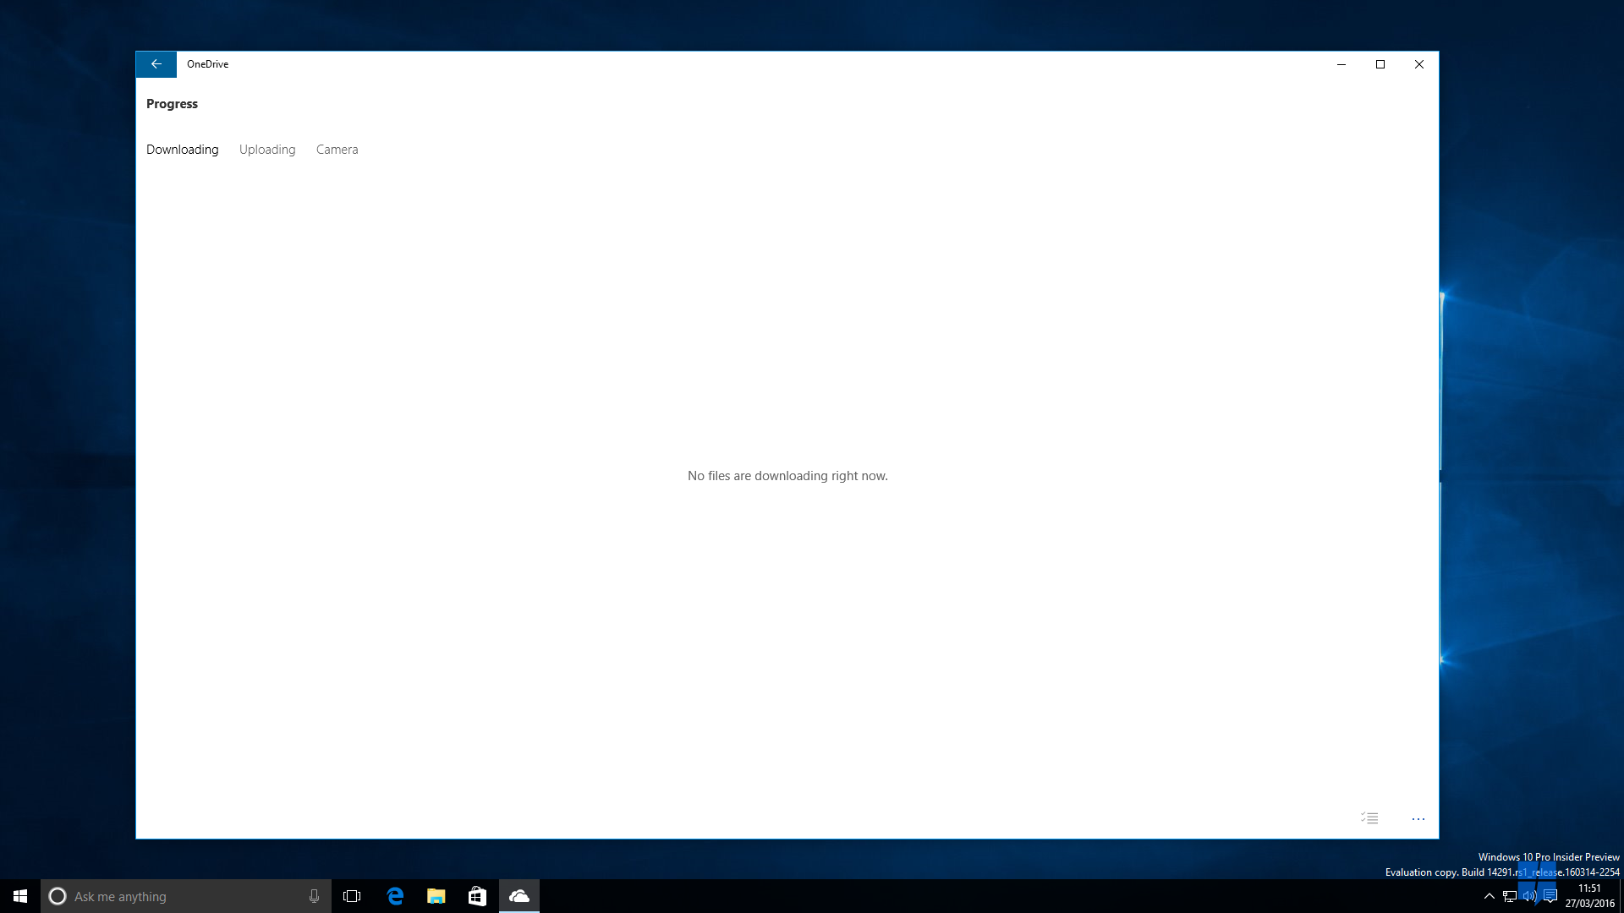
Task: Click the Downloading tab filter
Action: click(x=182, y=148)
